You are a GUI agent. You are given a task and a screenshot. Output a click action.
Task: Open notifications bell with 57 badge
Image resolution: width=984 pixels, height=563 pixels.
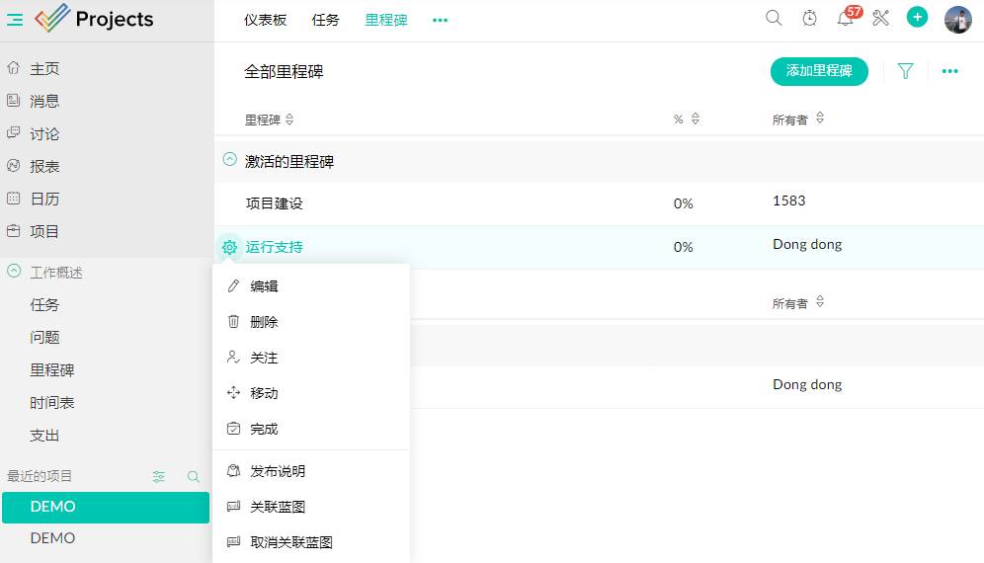848,17
